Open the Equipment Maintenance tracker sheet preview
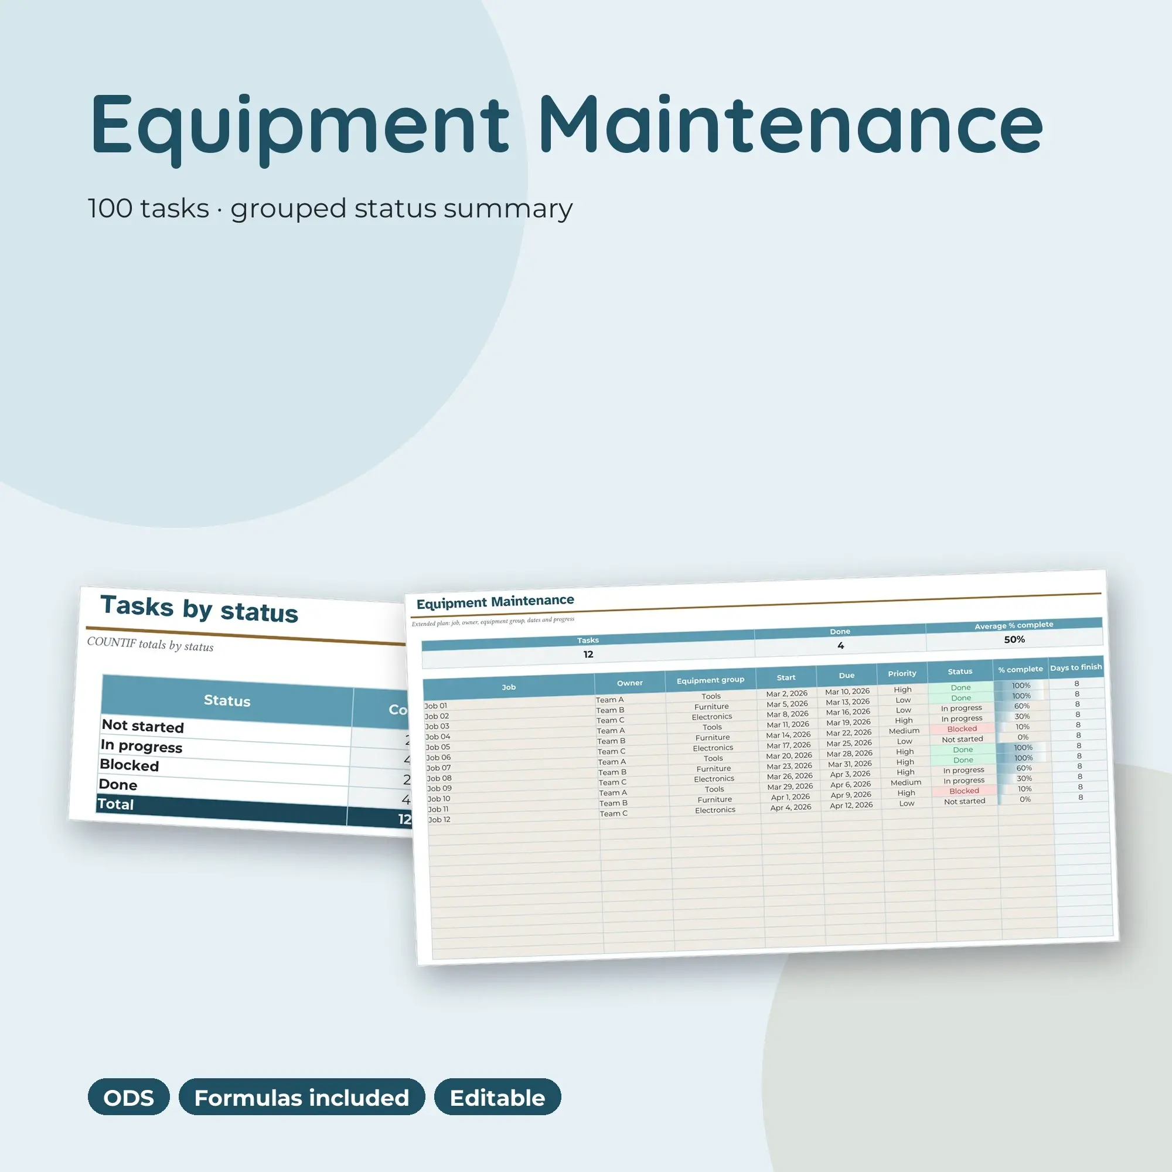Screen dimensions: 1172x1172 coord(761,768)
